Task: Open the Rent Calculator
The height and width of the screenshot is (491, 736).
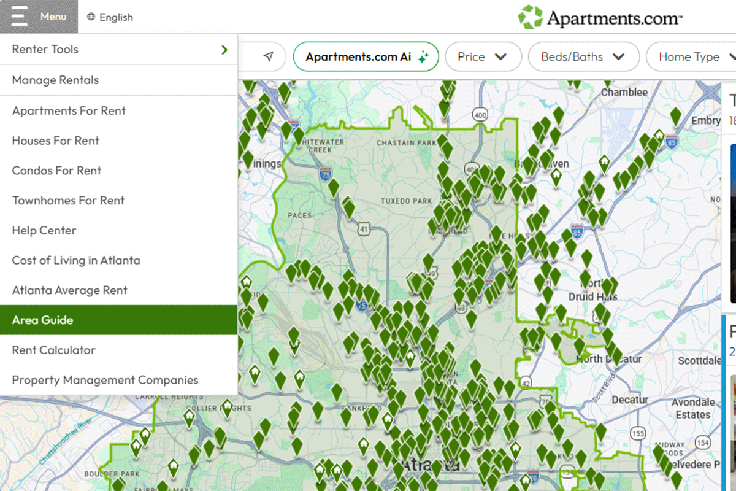Action: 118,350
